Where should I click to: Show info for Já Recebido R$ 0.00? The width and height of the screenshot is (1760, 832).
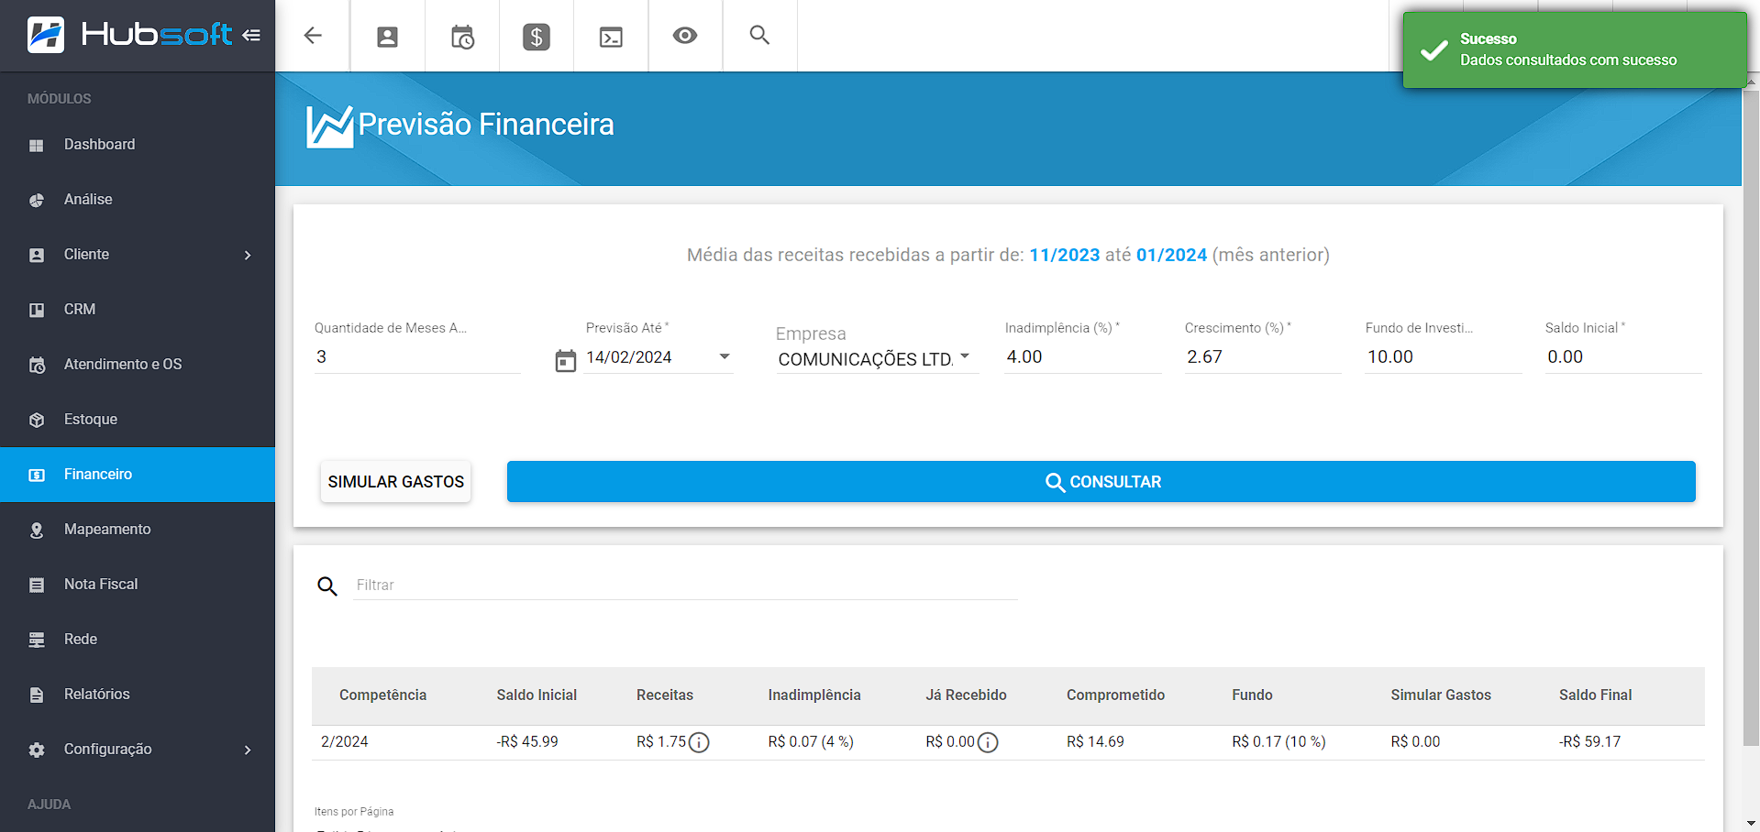988,742
